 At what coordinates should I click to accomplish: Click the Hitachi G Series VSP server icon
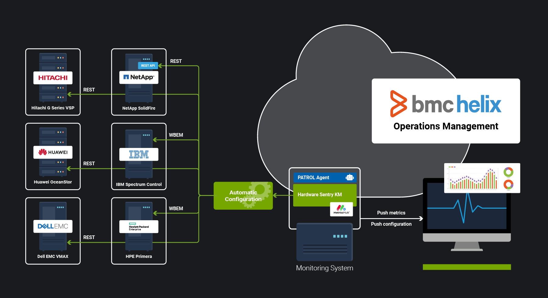(x=52, y=77)
